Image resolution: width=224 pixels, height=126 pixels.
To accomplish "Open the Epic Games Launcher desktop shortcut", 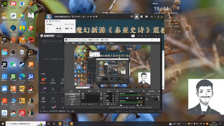I will (x=4, y=42).
